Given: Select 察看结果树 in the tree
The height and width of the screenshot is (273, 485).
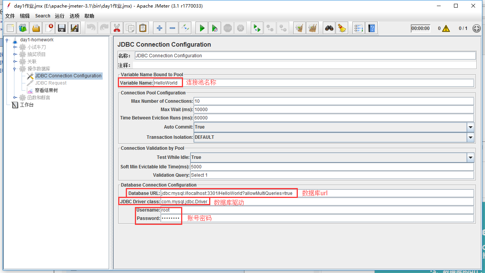Looking at the screenshot, I should click(46, 90).
